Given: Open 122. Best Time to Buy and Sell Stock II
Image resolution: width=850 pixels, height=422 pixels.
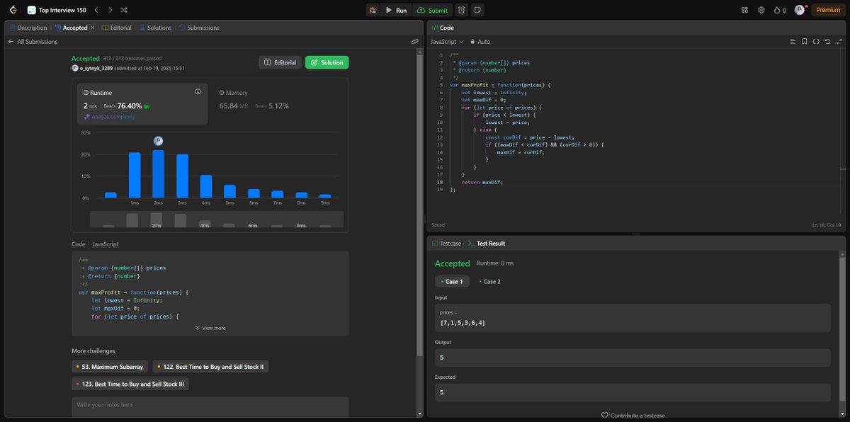Looking at the screenshot, I should pyautogui.click(x=210, y=366).
